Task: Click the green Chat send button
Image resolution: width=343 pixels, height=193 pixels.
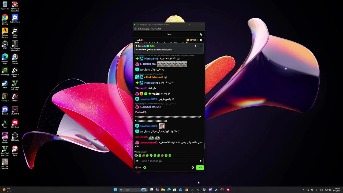Action: pos(200,168)
